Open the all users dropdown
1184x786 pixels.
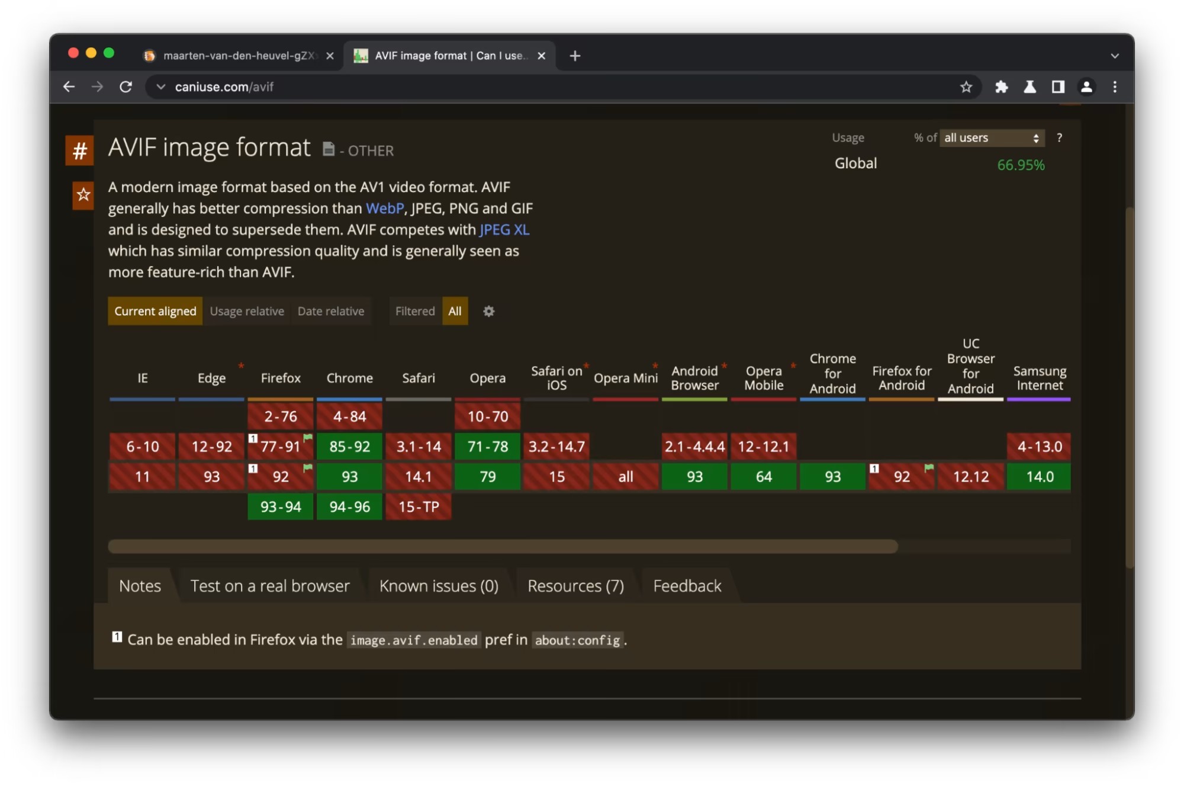click(992, 138)
